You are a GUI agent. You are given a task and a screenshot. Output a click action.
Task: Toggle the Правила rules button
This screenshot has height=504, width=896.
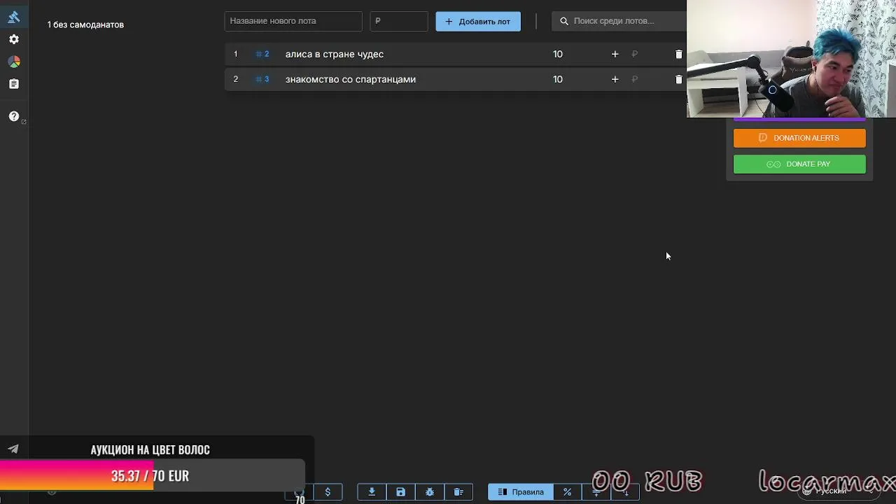(x=521, y=492)
